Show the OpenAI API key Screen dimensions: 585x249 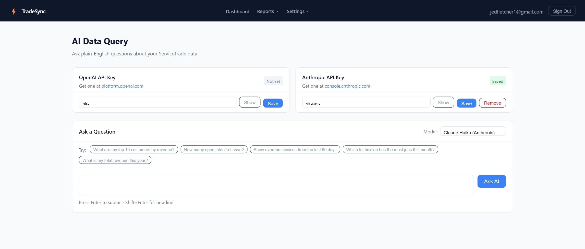(x=250, y=102)
